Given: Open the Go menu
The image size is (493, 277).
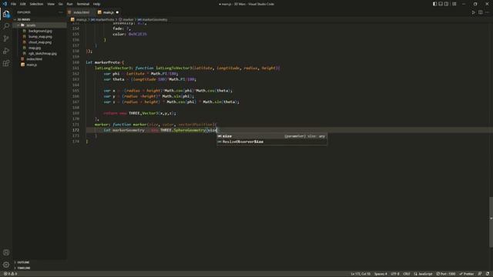Looking at the screenshot, I should 60,4.
